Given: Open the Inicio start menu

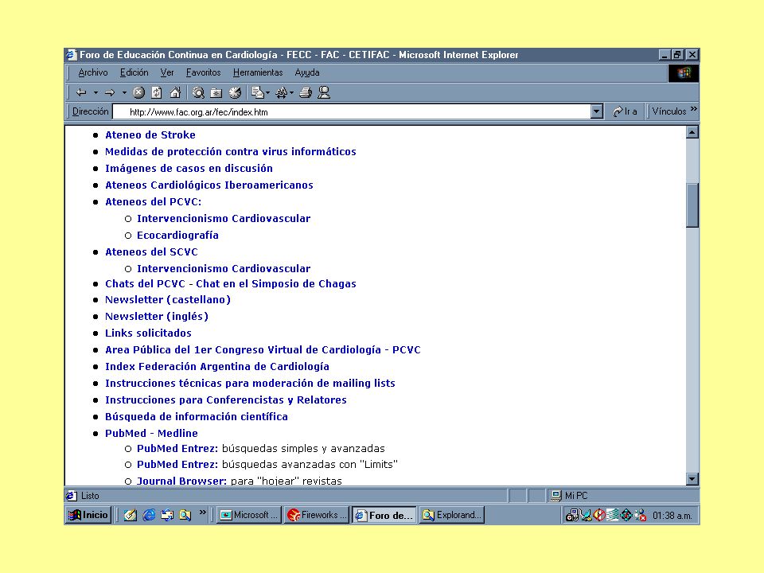Looking at the screenshot, I should click(88, 515).
